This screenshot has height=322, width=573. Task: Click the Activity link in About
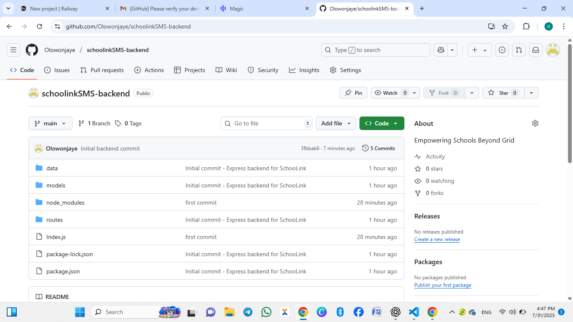click(435, 156)
